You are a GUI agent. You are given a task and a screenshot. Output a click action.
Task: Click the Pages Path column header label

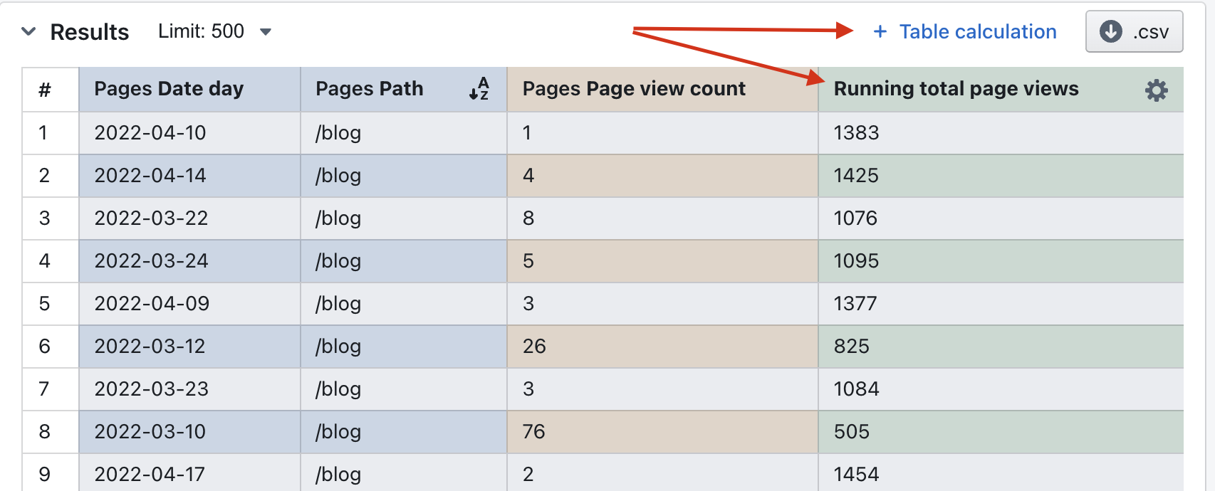pyautogui.click(x=369, y=89)
